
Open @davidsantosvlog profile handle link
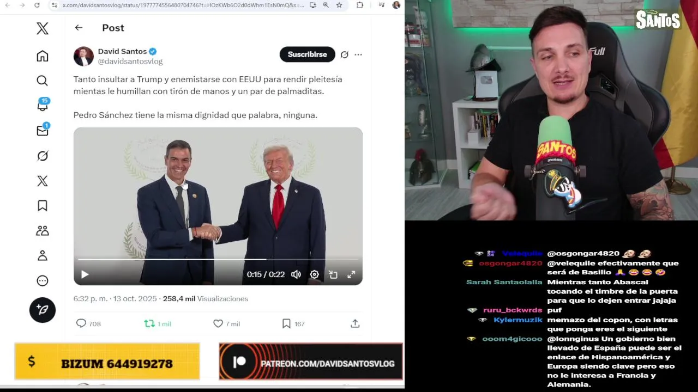coord(130,62)
